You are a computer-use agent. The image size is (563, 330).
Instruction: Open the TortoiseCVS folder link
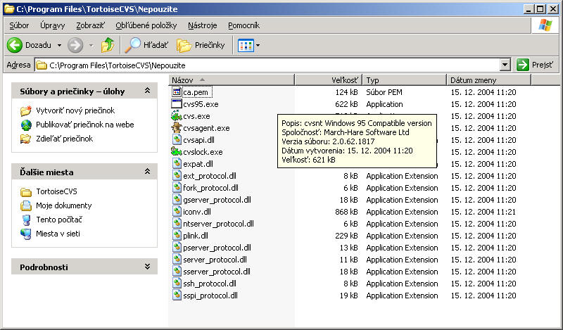pos(57,191)
